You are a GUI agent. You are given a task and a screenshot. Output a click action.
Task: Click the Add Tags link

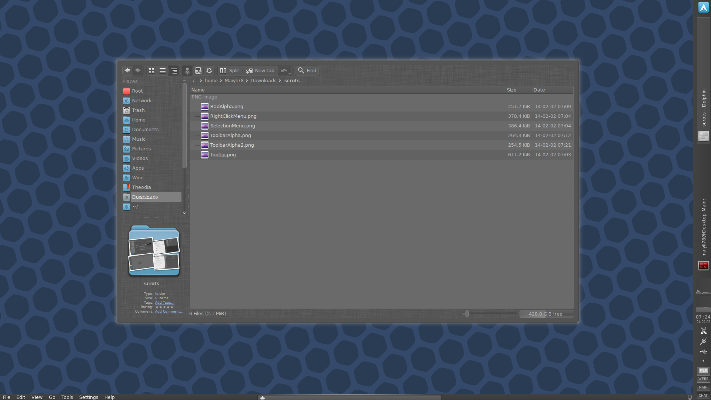164,303
